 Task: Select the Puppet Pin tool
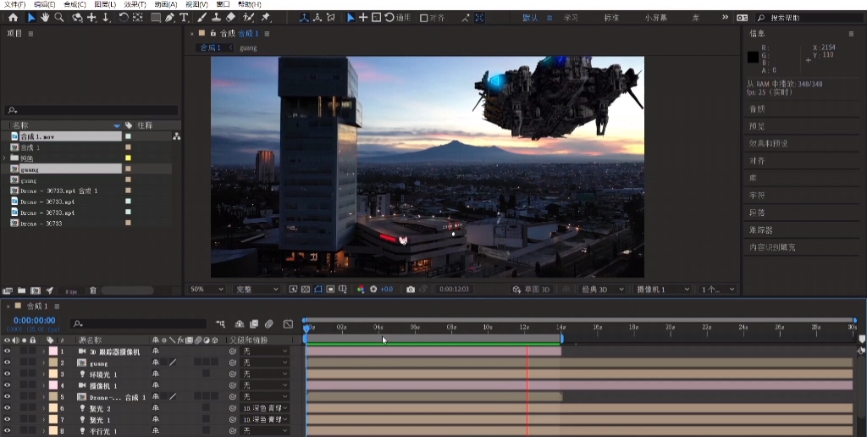266,17
